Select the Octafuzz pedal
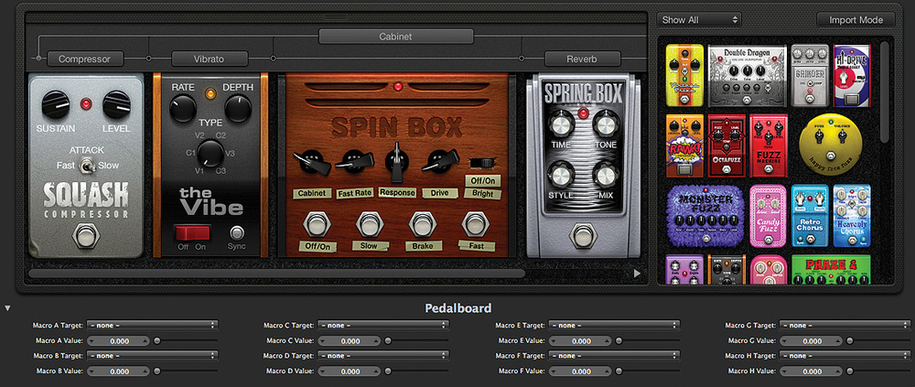Image resolution: width=915 pixels, height=387 pixels. tap(727, 146)
